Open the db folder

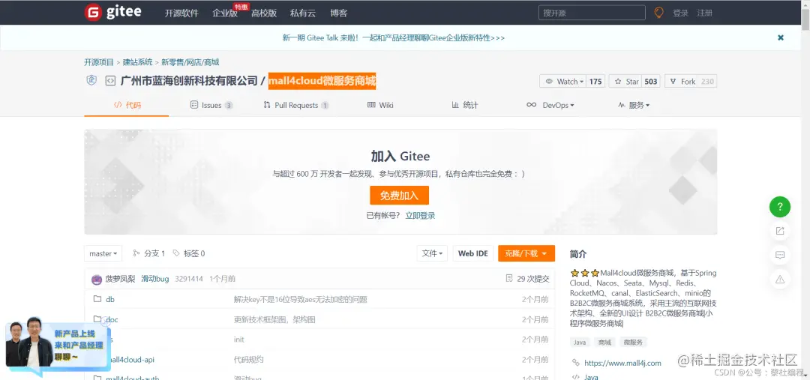click(x=110, y=300)
